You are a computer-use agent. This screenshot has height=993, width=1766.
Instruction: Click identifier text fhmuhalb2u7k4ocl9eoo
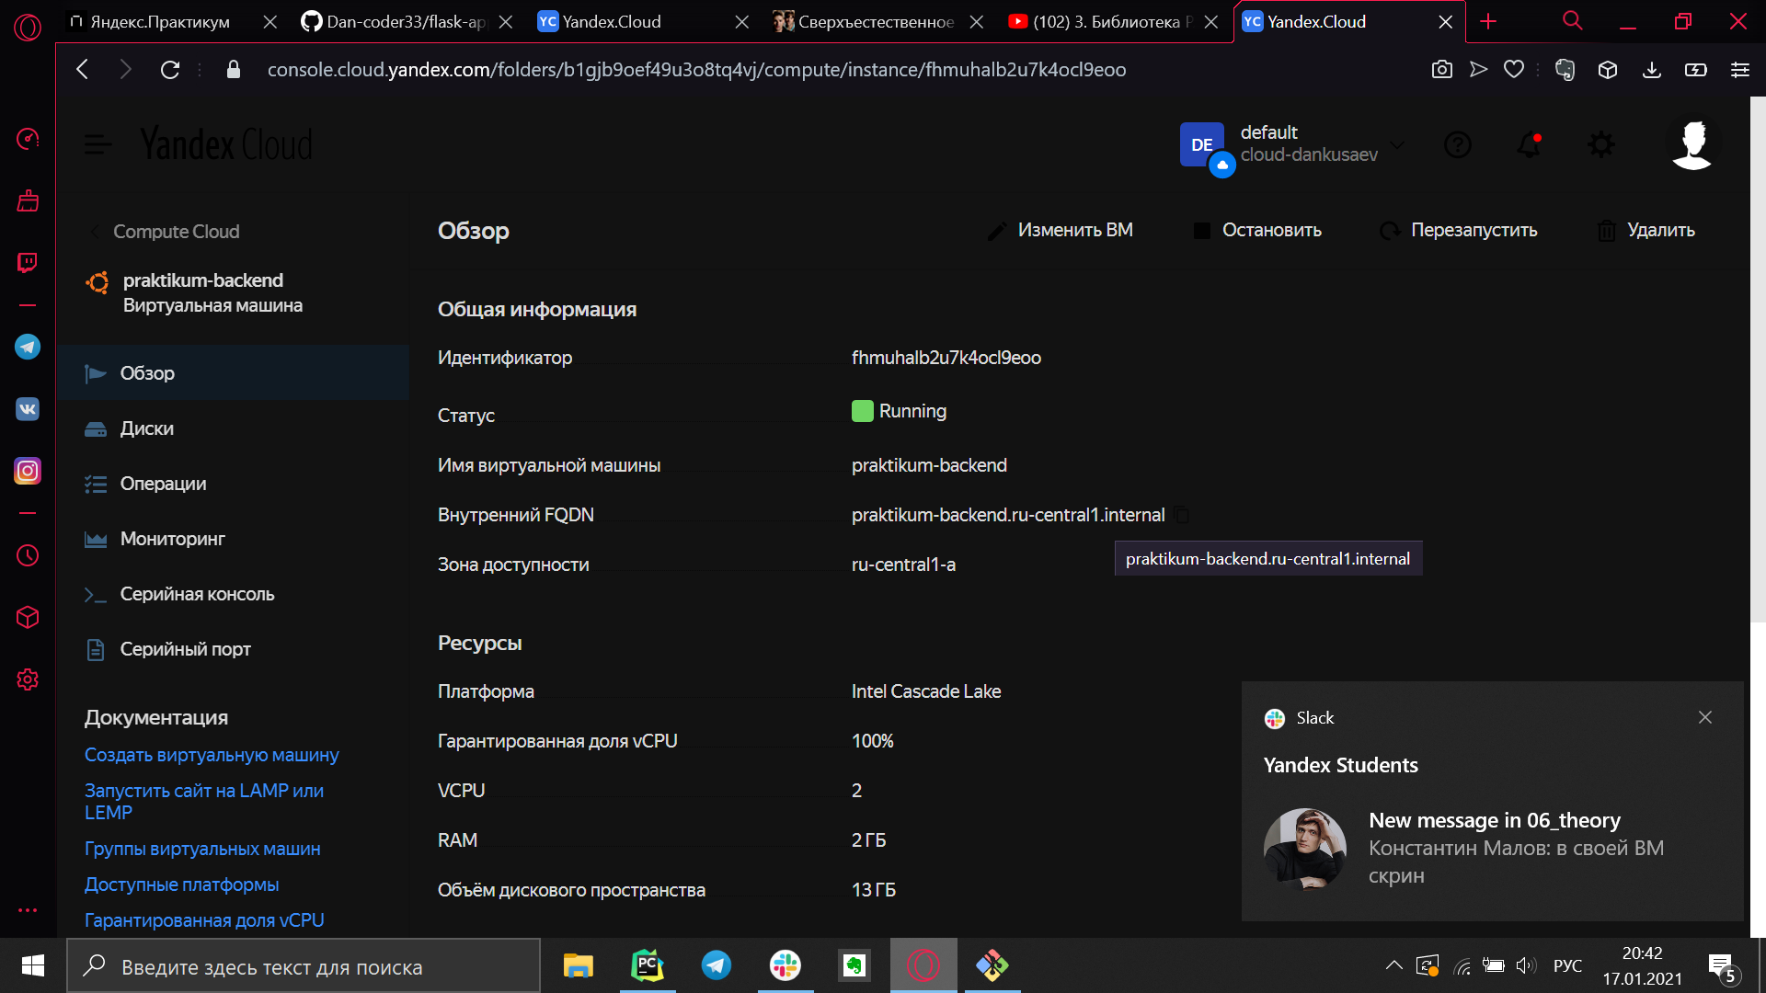pyautogui.click(x=946, y=358)
